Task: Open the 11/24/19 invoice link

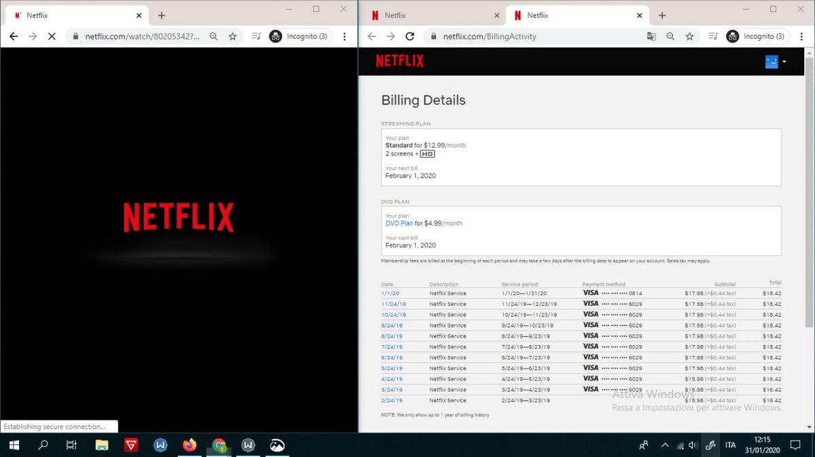Action: point(393,304)
